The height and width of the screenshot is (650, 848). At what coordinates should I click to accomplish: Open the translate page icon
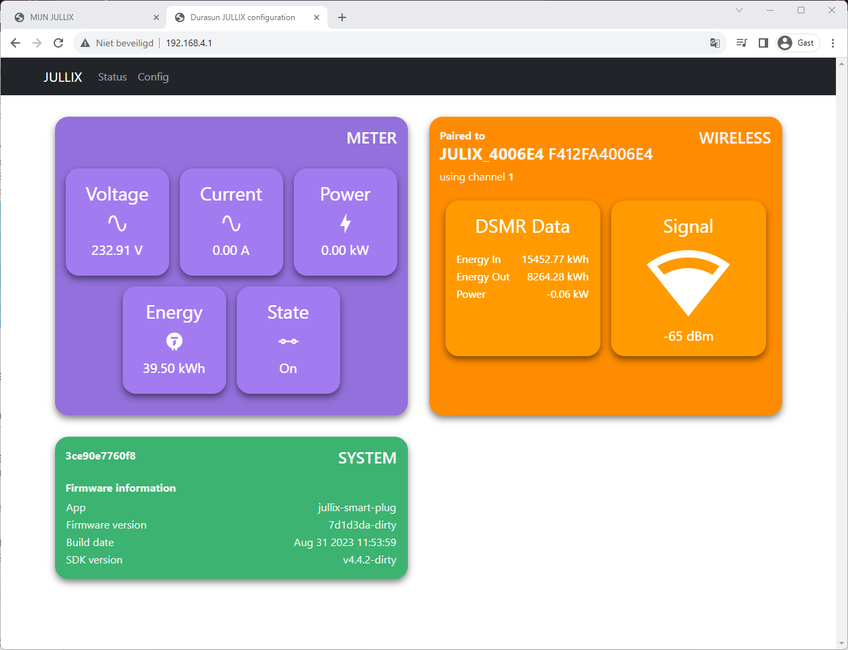(x=715, y=43)
